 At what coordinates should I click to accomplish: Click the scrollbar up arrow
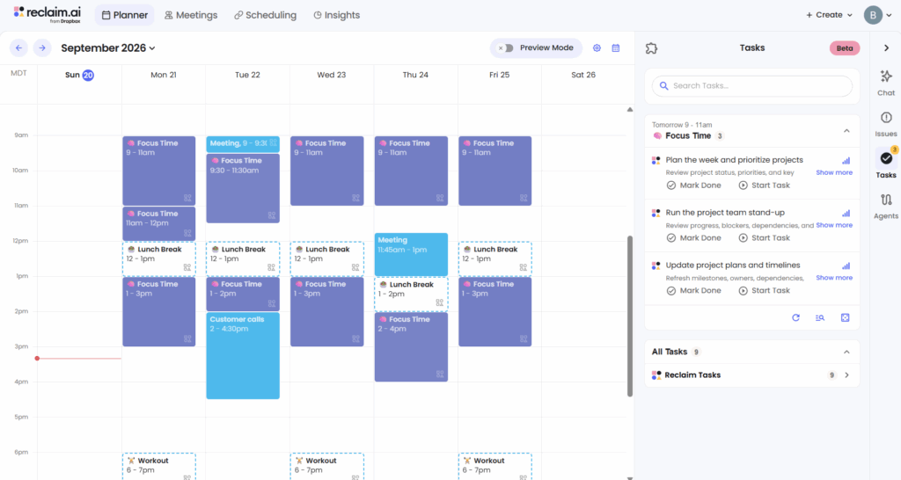coord(630,110)
